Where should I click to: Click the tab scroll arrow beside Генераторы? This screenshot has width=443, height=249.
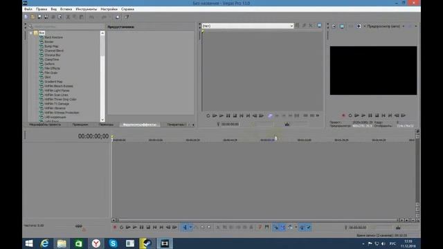click(193, 124)
